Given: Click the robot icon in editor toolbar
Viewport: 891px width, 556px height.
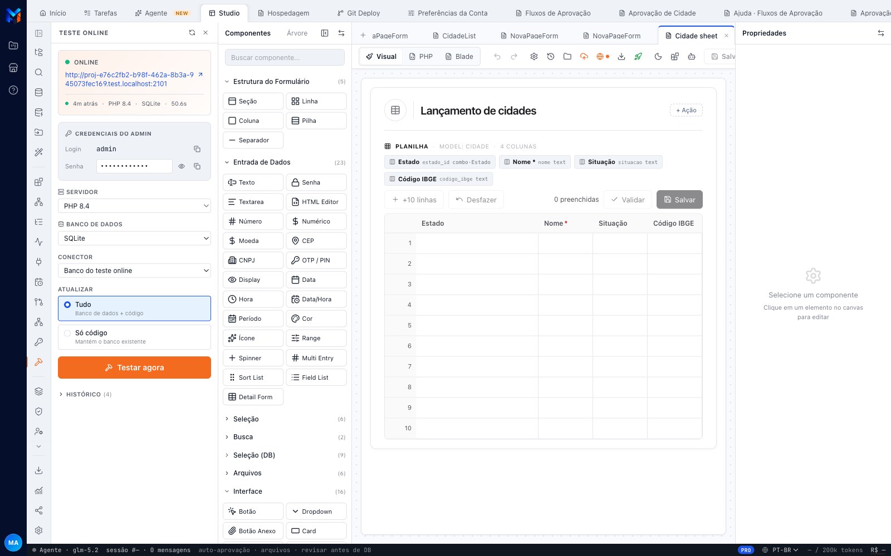Looking at the screenshot, I should click(x=692, y=57).
